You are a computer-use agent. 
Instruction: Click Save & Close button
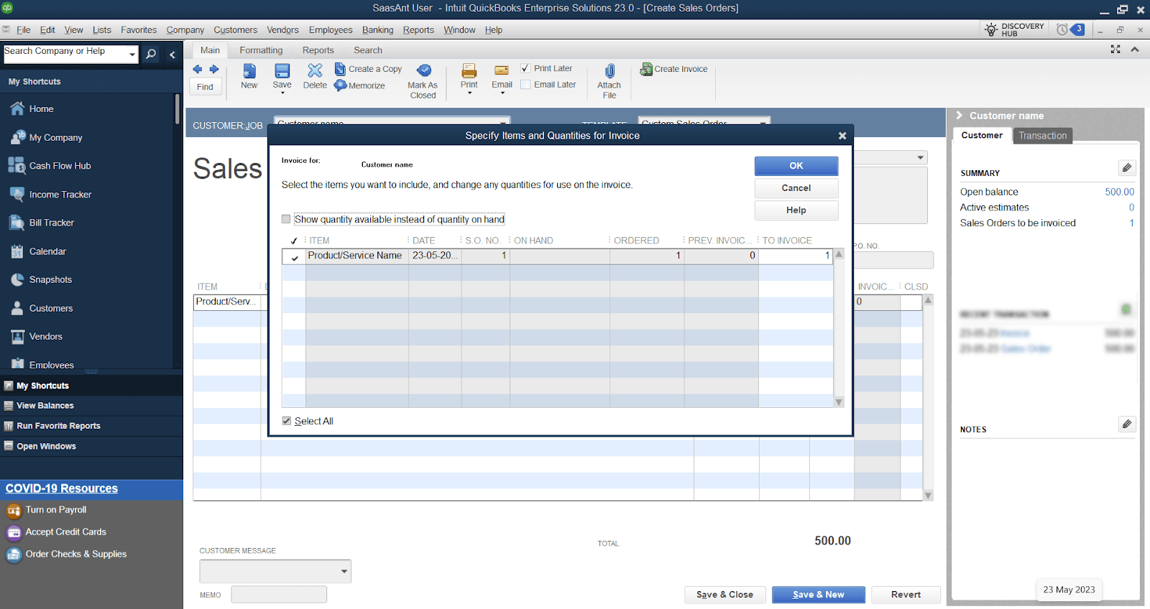(x=725, y=595)
